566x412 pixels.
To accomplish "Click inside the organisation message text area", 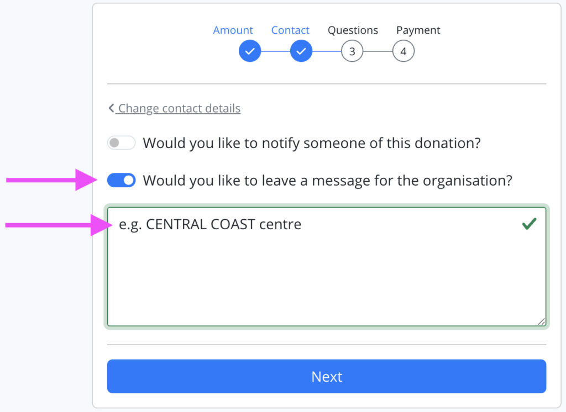I will click(326, 276).
